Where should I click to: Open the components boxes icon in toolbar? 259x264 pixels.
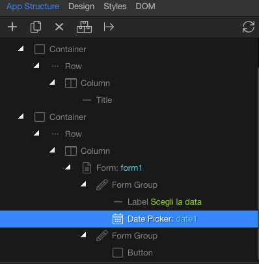tap(84, 27)
